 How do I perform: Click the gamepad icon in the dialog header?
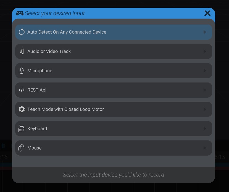coord(19,13)
